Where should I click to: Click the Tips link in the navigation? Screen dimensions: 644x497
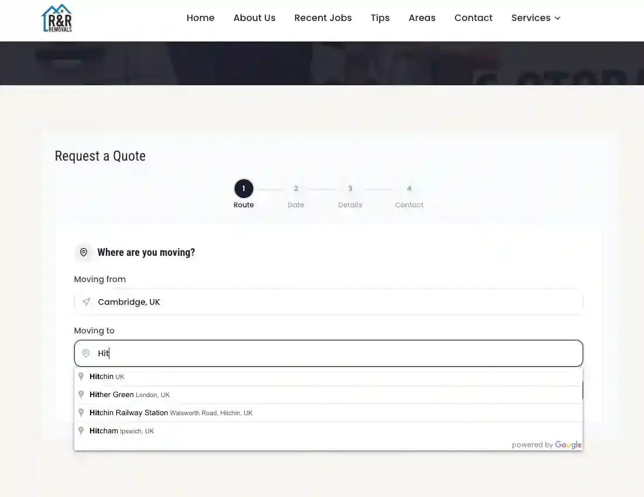(380, 18)
